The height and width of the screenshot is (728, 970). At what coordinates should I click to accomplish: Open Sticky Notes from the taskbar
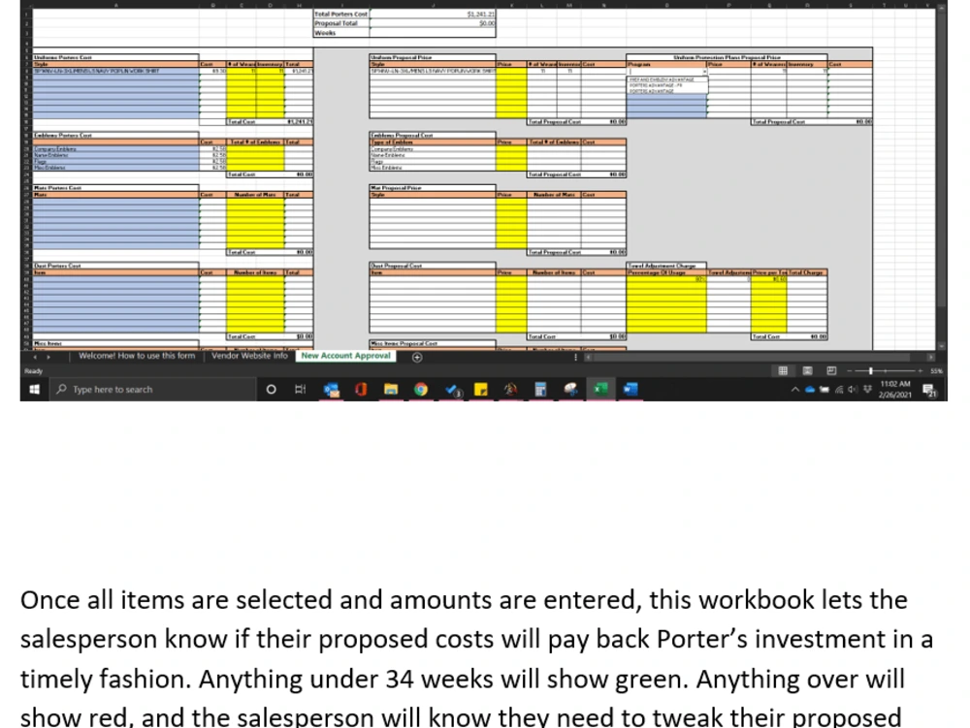point(481,390)
